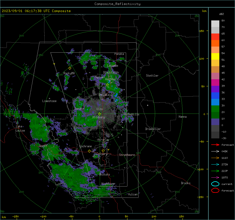235x220 pixels.
Task: Click the Sylvan label
Action: 100,77
